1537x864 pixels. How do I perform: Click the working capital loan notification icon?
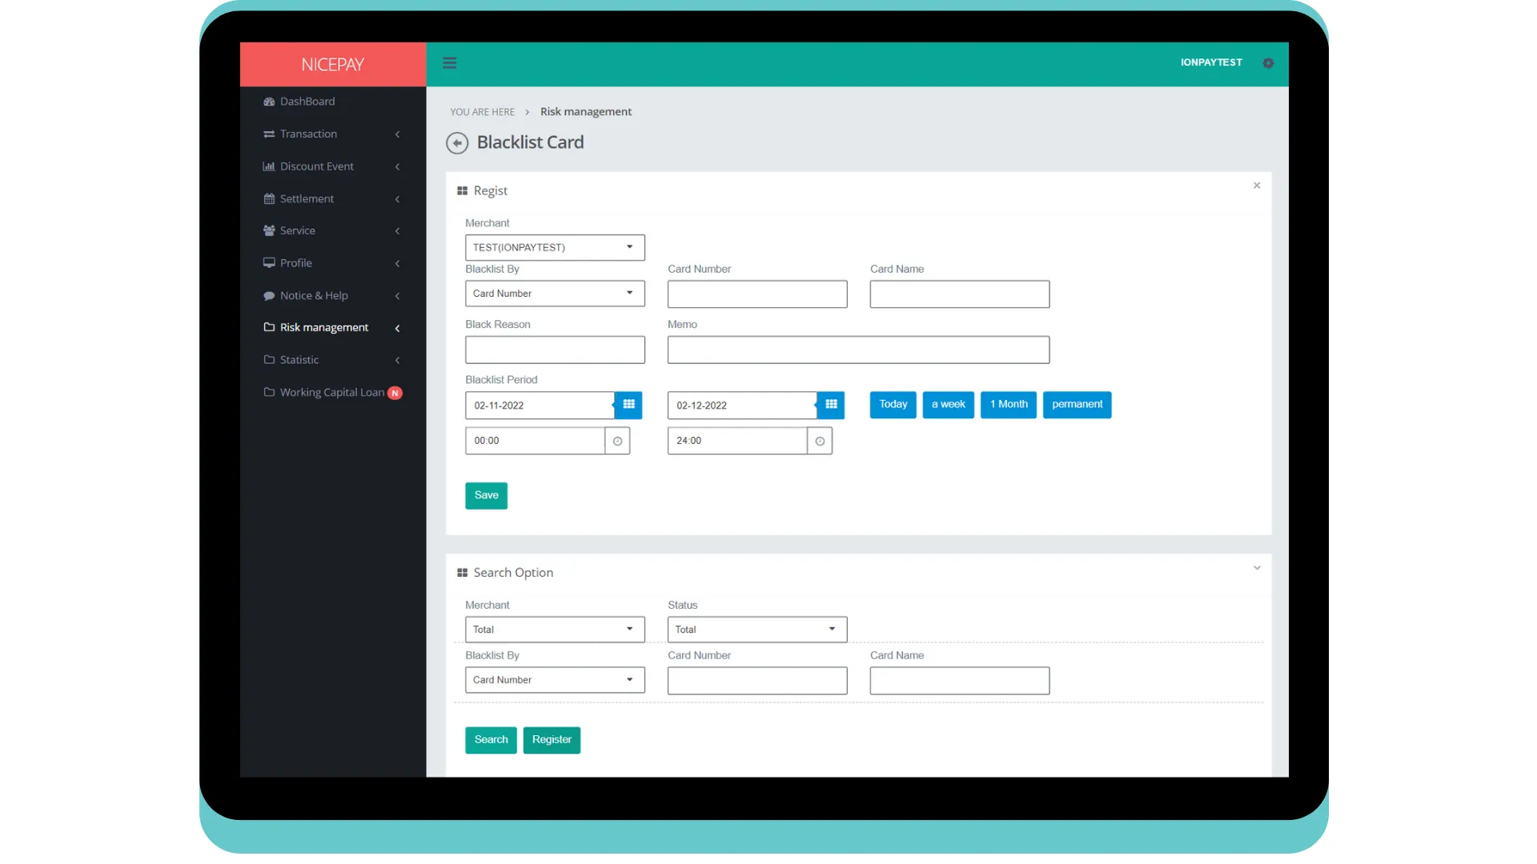point(395,391)
